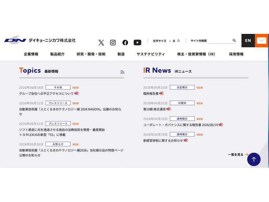Open コーポレート・ガバナンスに関する報告書 link
Screen dimensions: 269x202
(x=180, y=125)
